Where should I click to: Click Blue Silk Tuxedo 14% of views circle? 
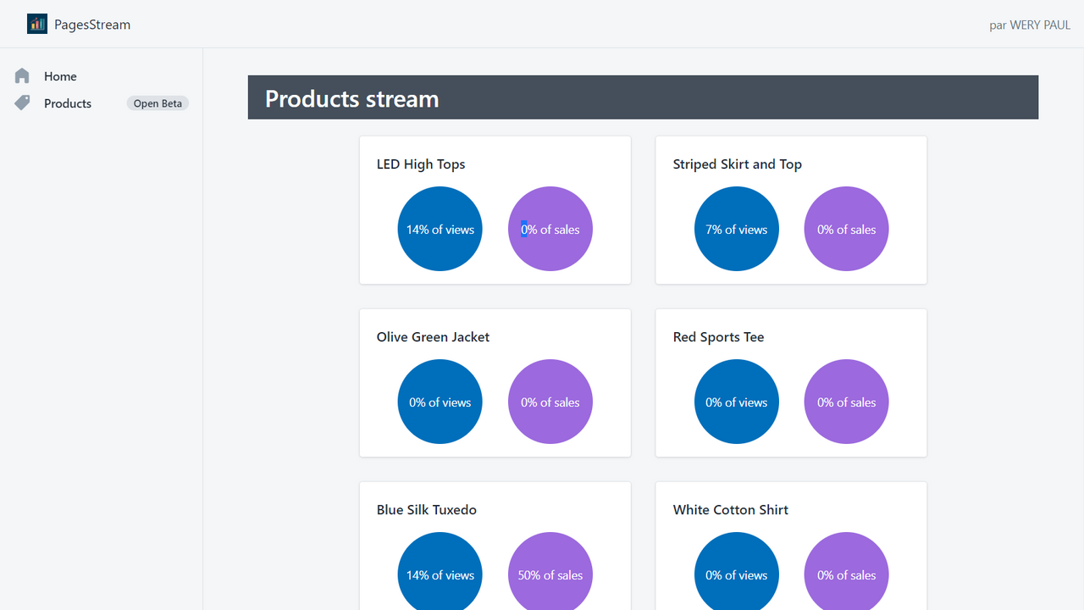click(440, 571)
